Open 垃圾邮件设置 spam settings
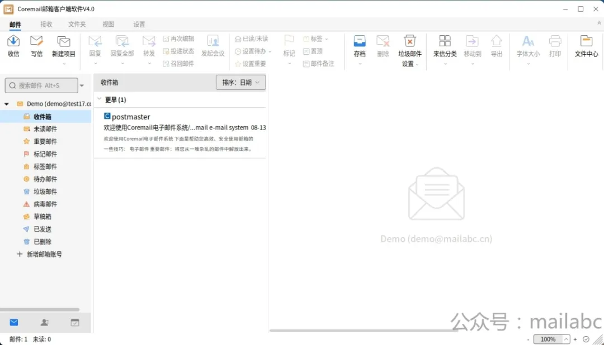604x345 pixels. (410, 50)
